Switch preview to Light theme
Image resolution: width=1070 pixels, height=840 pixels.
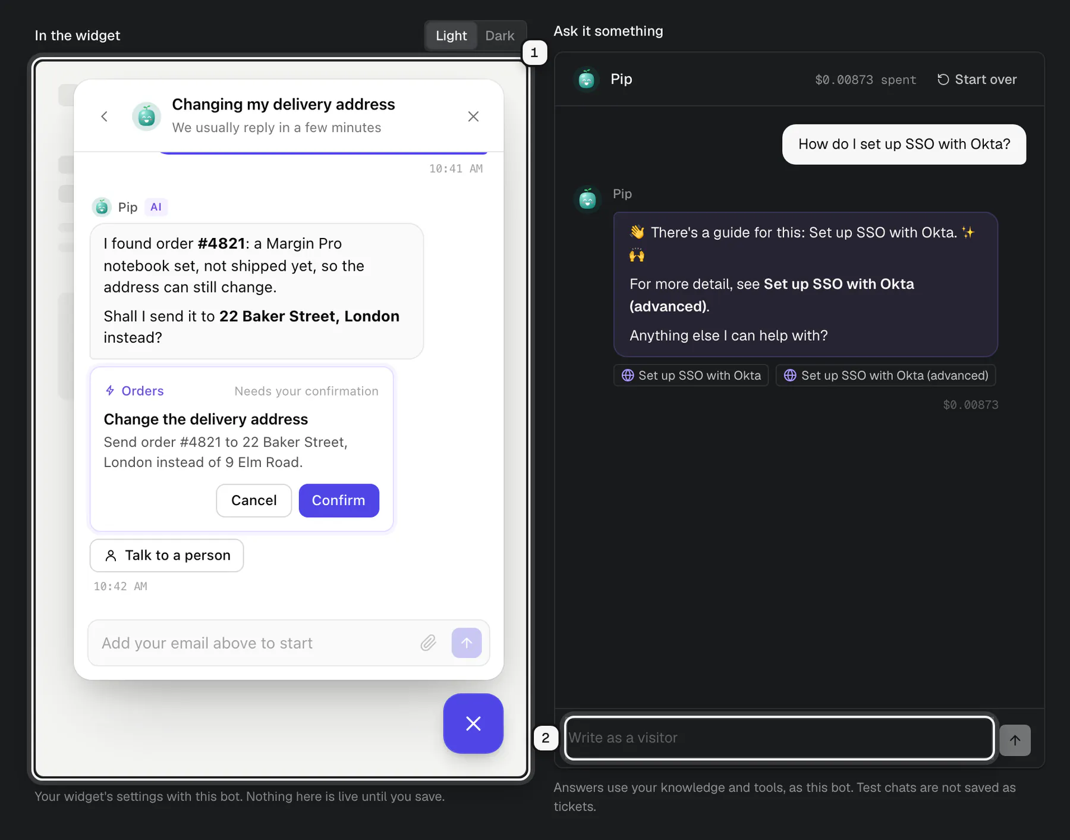[451, 36]
